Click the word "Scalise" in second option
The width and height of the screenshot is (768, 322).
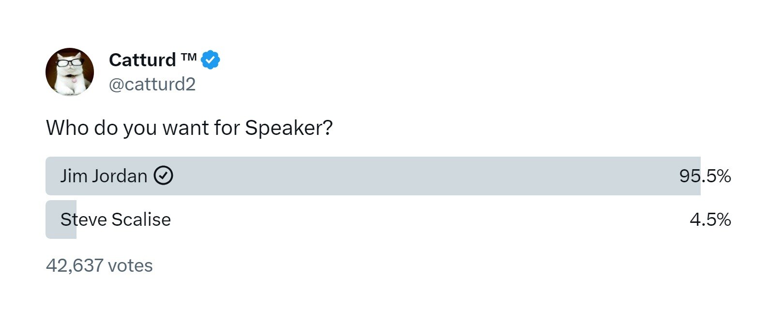[x=141, y=220]
